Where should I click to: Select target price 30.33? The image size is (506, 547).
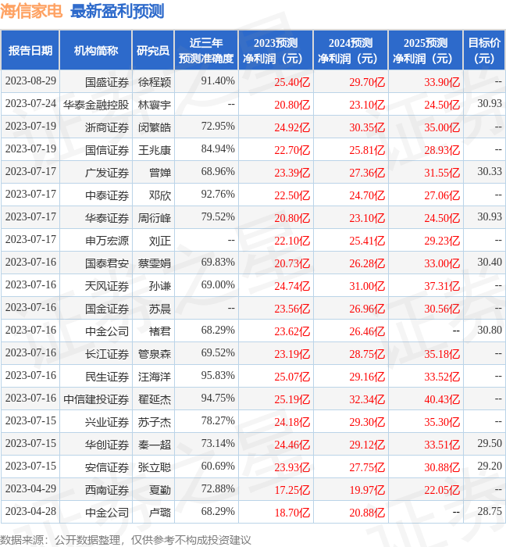click(x=490, y=172)
